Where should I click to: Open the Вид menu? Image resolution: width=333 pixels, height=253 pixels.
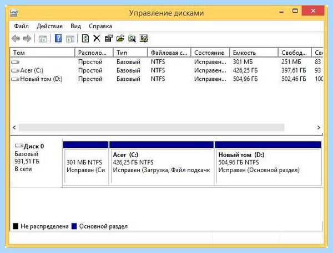click(x=75, y=26)
